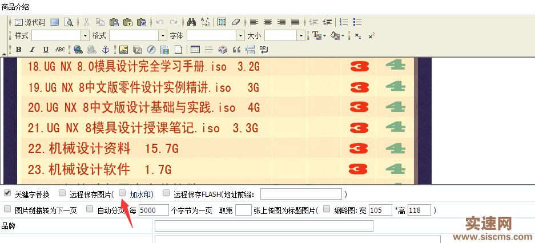Image resolution: width=535 pixels, height=243 pixels.
Task: Paste as plain text icon
Action: pyautogui.click(x=128, y=22)
